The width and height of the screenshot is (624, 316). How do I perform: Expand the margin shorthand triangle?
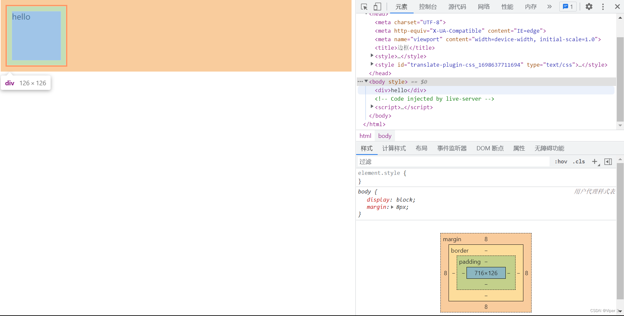pyautogui.click(x=392, y=207)
